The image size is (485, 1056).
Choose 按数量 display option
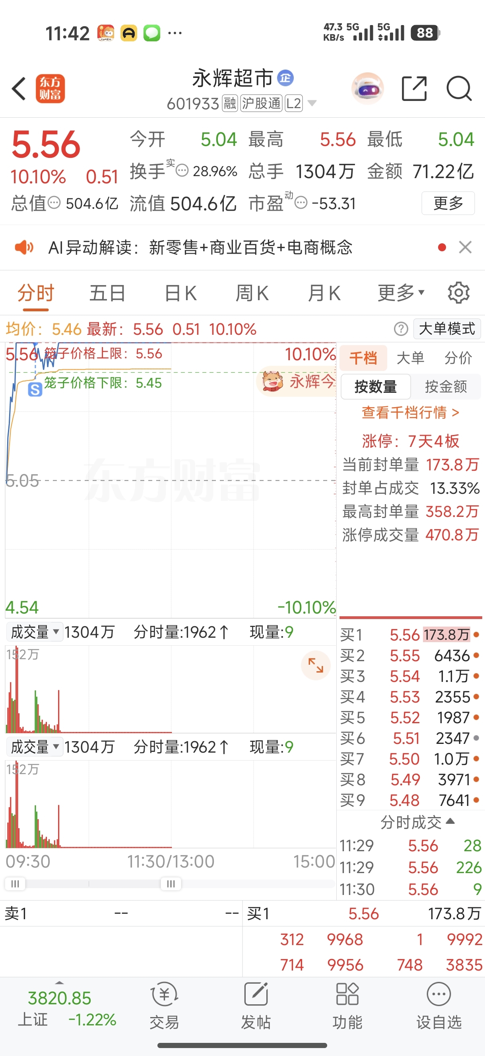(x=376, y=386)
